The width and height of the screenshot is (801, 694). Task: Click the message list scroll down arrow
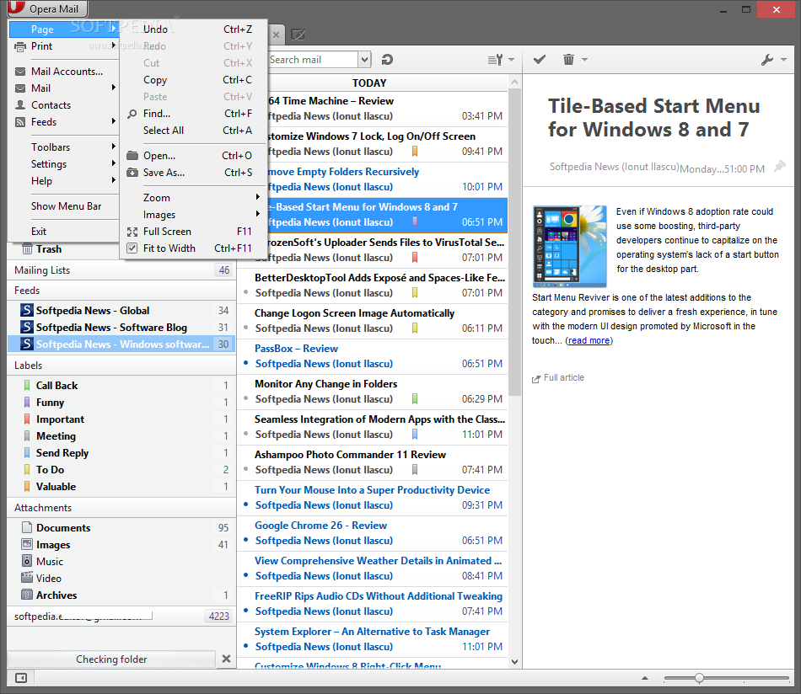click(514, 662)
